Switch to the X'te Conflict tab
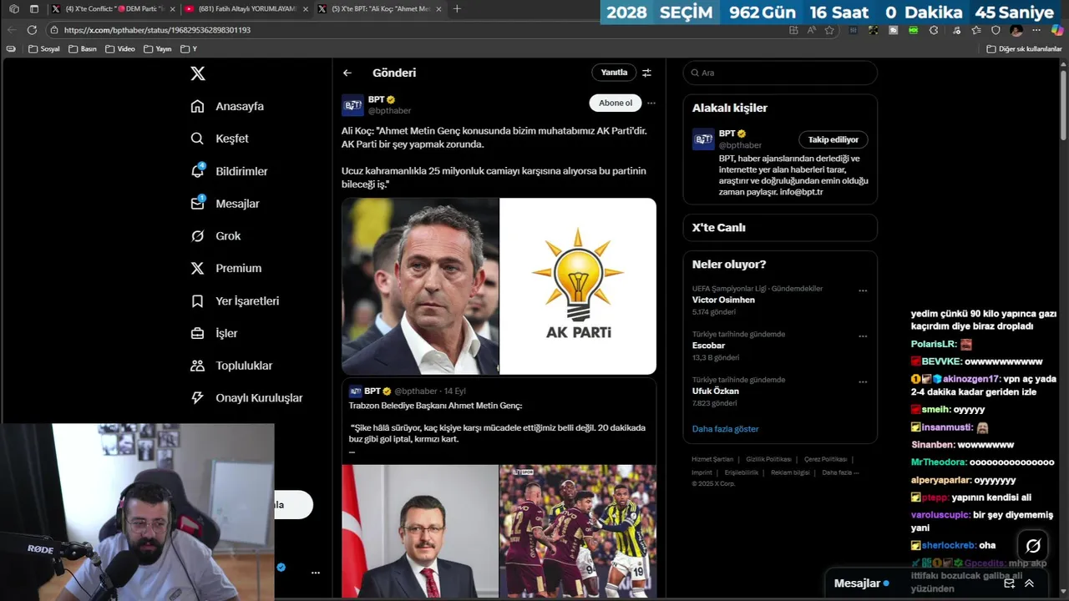This screenshot has height=601, width=1069. tap(114, 8)
